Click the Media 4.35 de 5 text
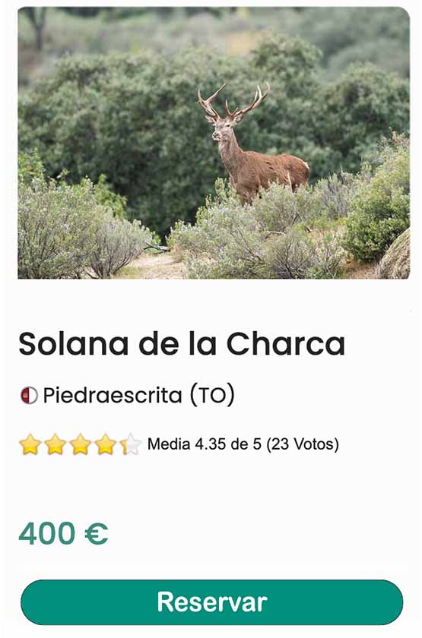The width and height of the screenshot is (422, 638). [204, 444]
